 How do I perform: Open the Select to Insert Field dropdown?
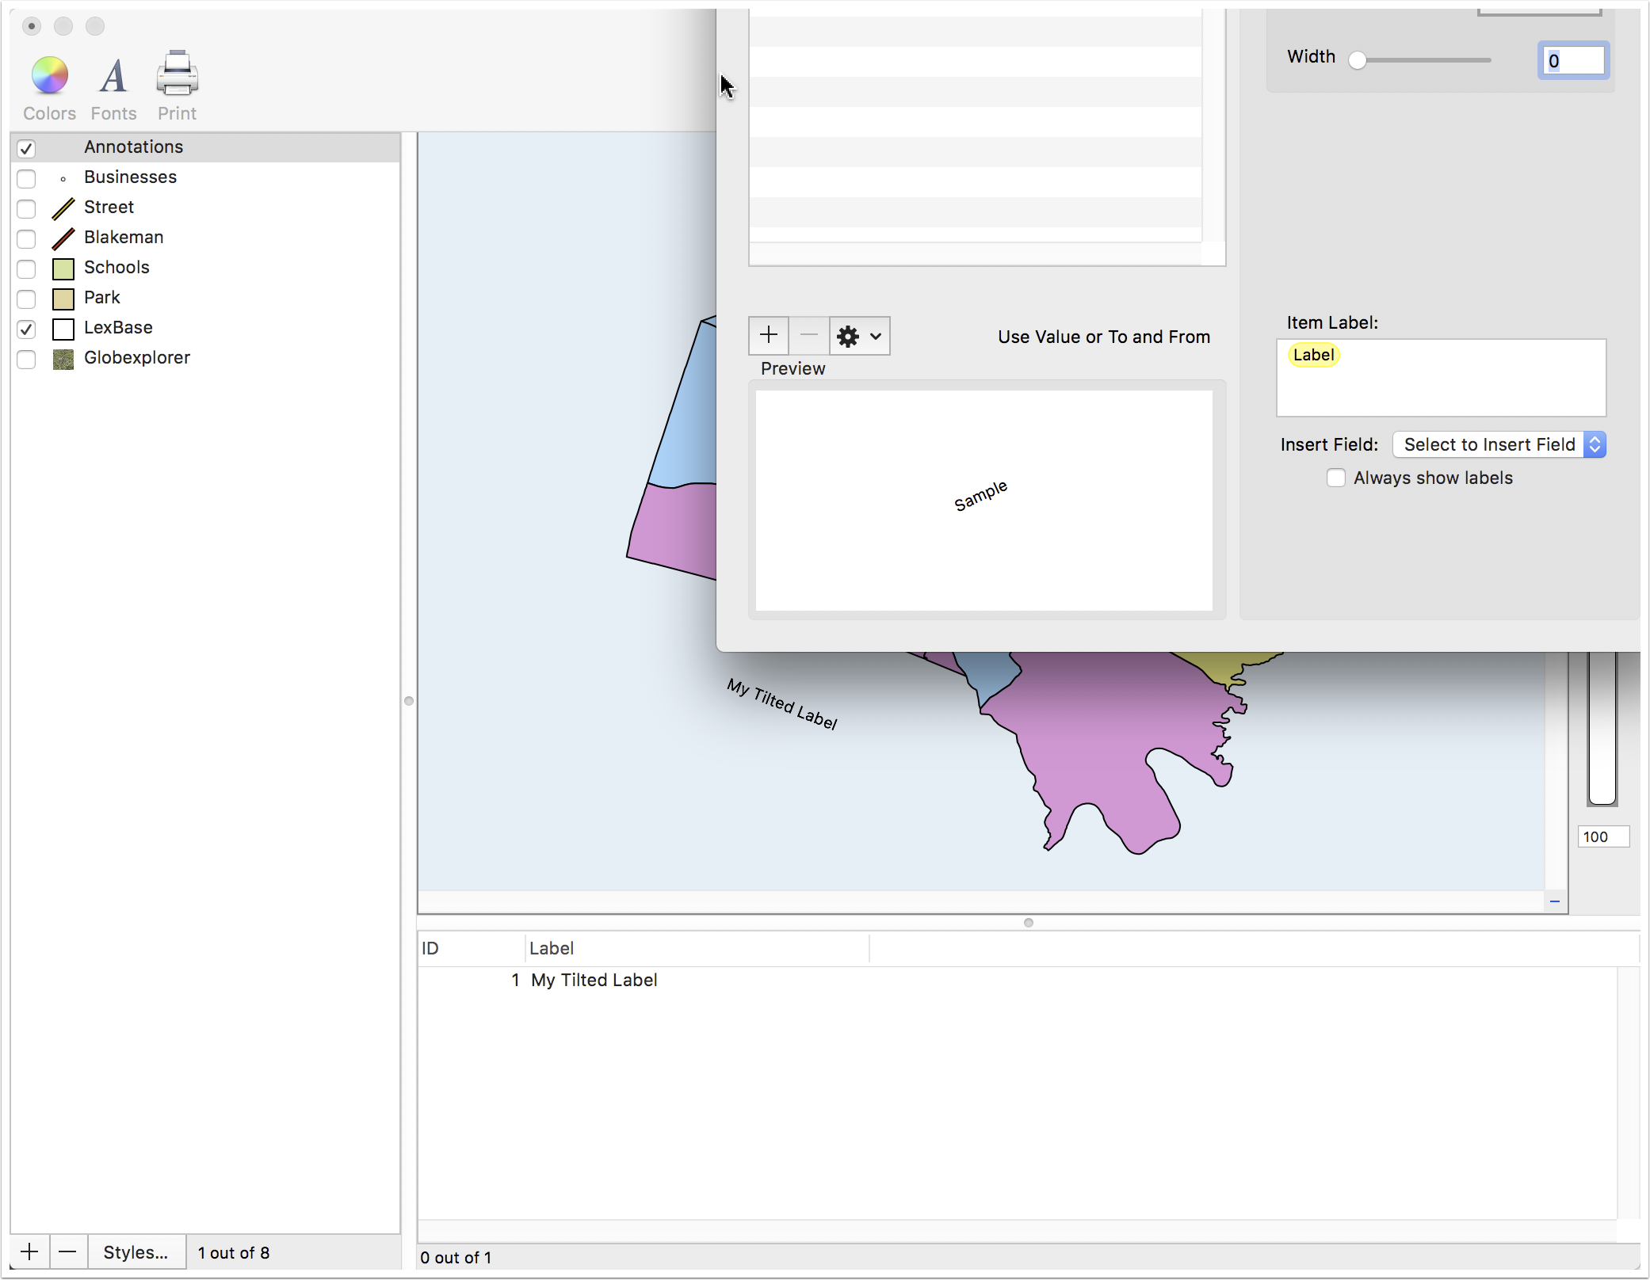pyautogui.click(x=1499, y=444)
